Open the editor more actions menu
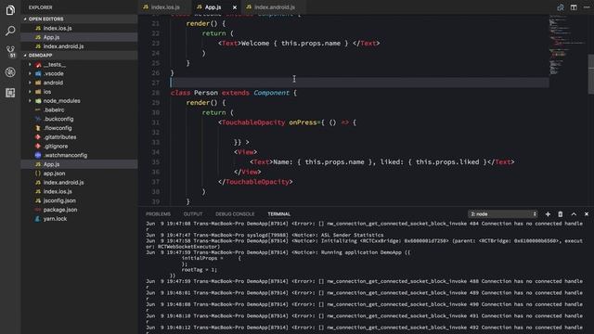 tap(587, 7)
